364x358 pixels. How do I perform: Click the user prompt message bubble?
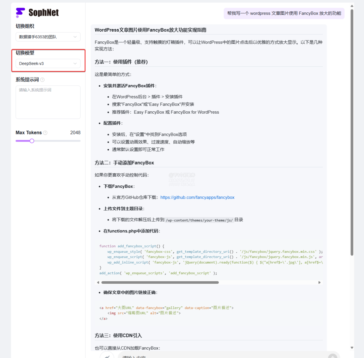coord(284,13)
